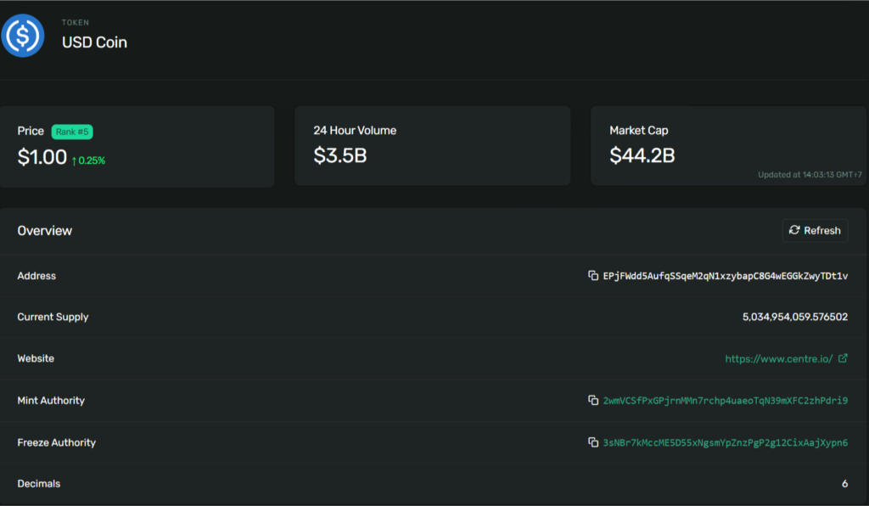Image resolution: width=869 pixels, height=506 pixels.
Task: Open the Mint Authority address link
Action: click(x=725, y=401)
